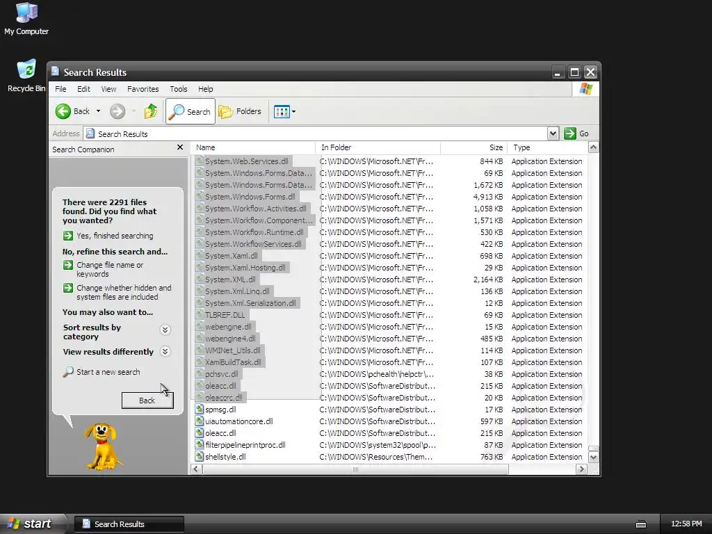
Task: Click vertical scrollbar down arrow
Action: 593,458
